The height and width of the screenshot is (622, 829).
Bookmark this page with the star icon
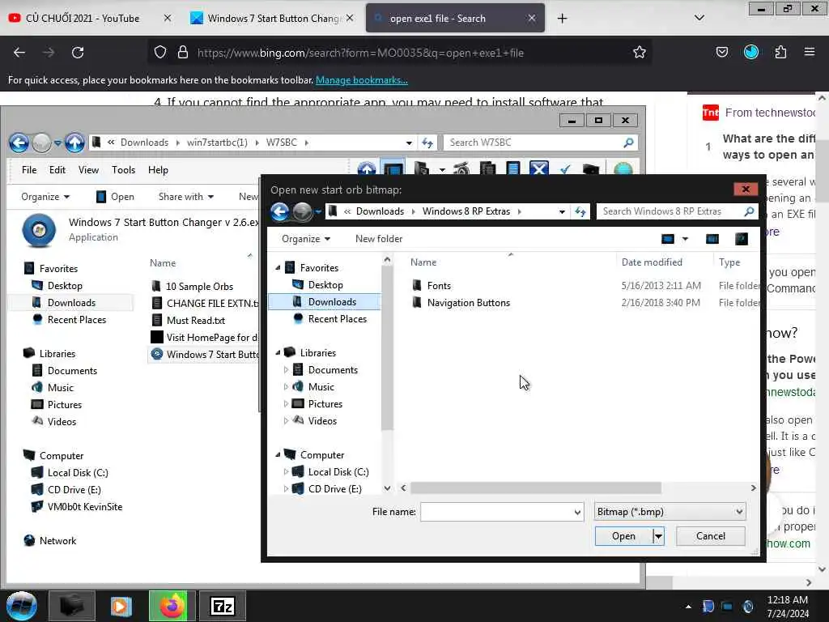[x=640, y=53]
